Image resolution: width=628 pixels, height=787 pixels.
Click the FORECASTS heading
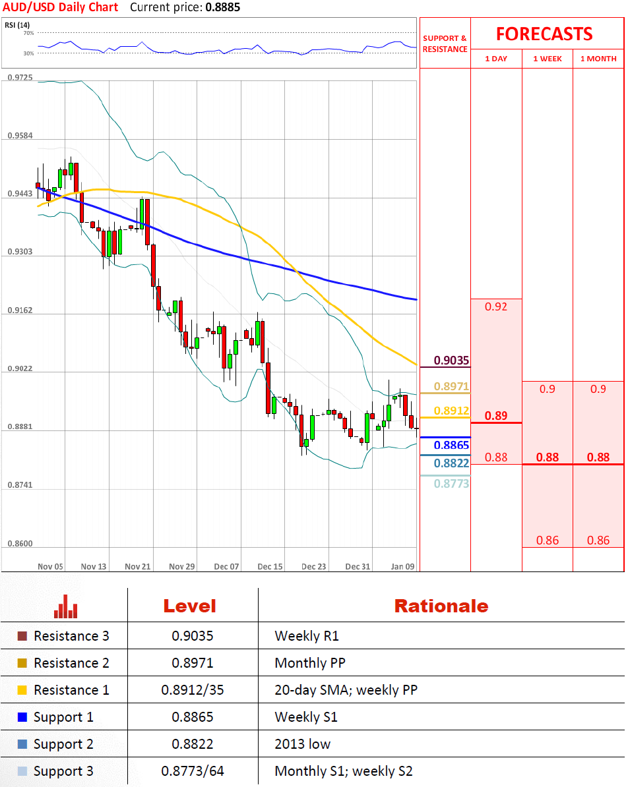tap(544, 34)
